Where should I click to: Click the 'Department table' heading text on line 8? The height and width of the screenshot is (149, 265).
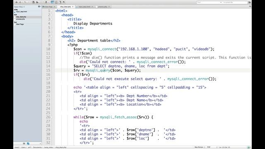coord(94,41)
